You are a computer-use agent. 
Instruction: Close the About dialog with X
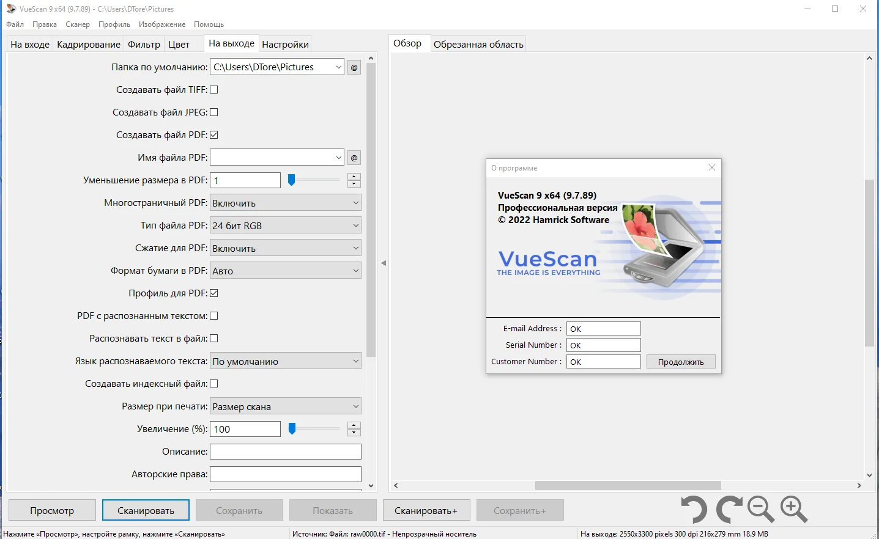[x=712, y=167]
